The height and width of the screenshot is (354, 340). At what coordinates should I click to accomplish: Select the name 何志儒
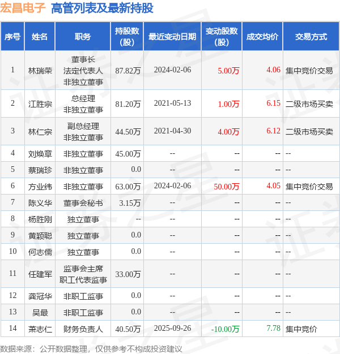[x=40, y=252]
